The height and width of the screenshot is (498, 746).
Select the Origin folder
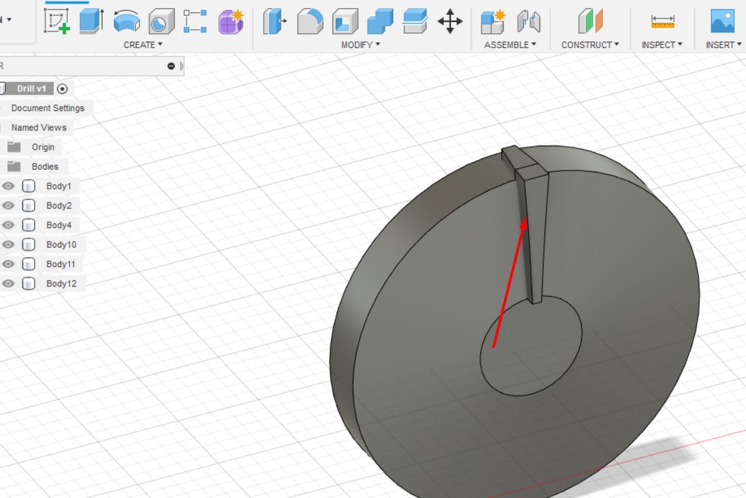point(43,147)
